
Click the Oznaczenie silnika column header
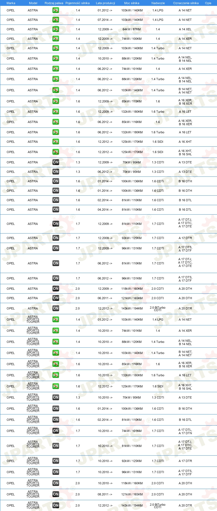pyautogui.click(x=186, y=3)
